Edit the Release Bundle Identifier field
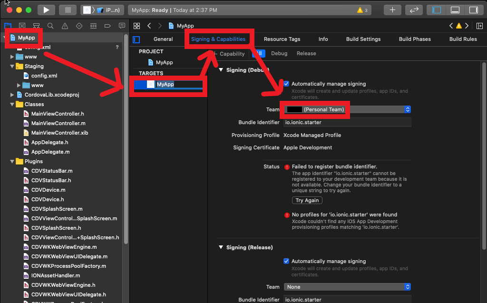 point(347,300)
